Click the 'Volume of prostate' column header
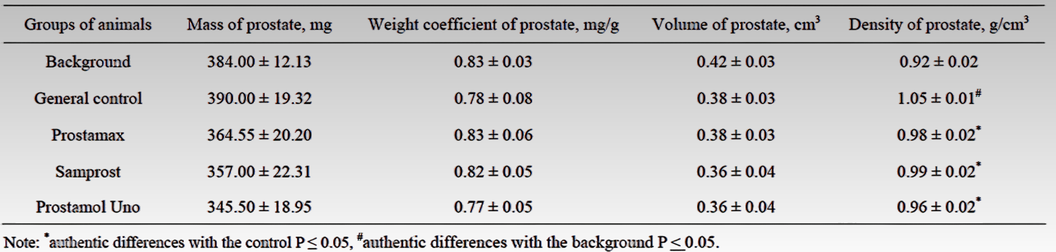The image size is (1056, 252). tap(735, 24)
